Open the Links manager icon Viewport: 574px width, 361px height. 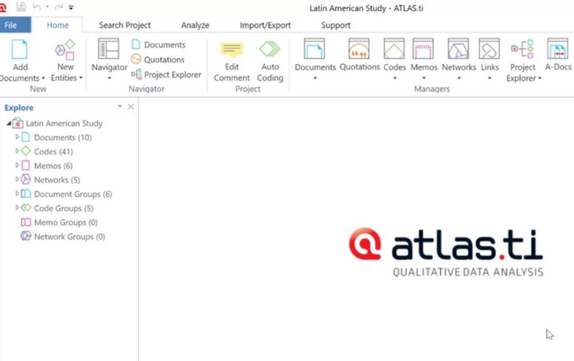(x=489, y=49)
